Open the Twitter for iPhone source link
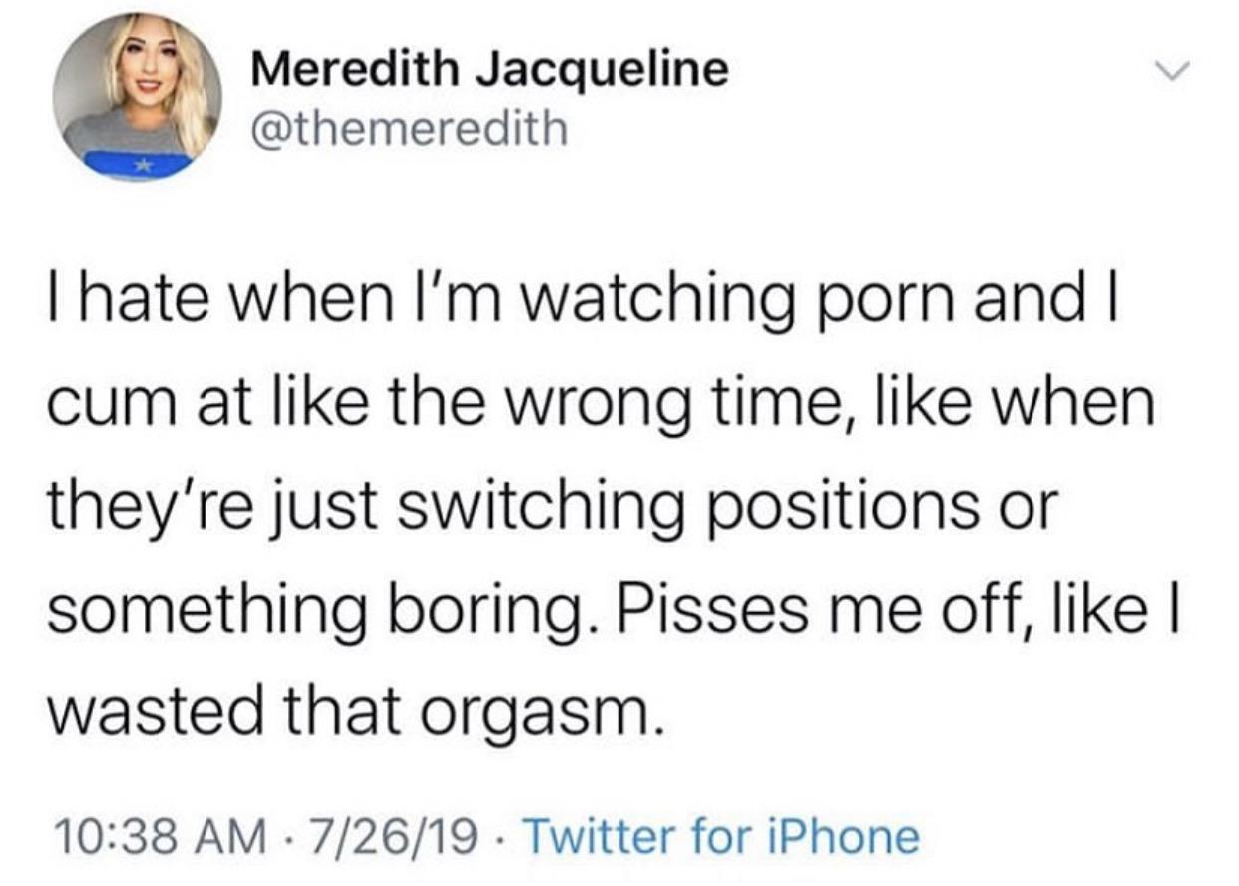This screenshot has width=1239, height=886. point(721,837)
